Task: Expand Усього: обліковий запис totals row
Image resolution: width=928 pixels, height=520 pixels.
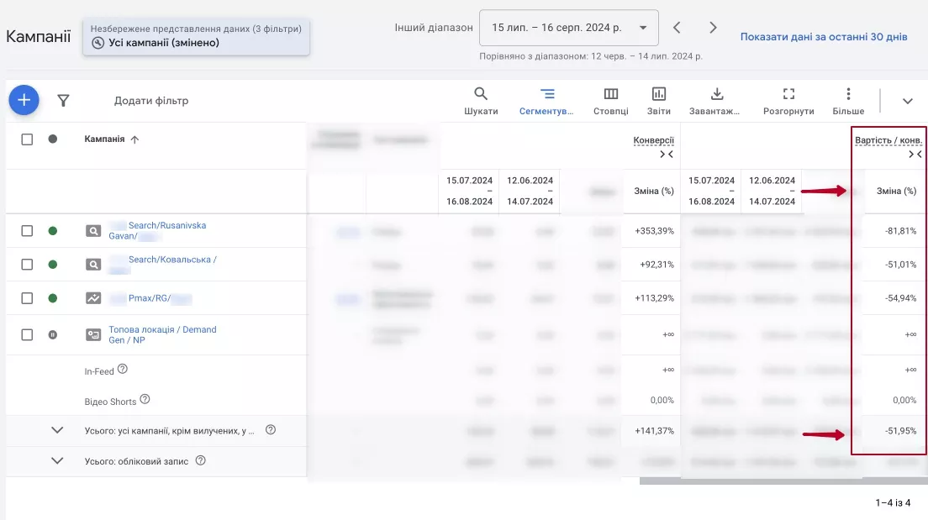Action: pyautogui.click(x=57, y=460)
